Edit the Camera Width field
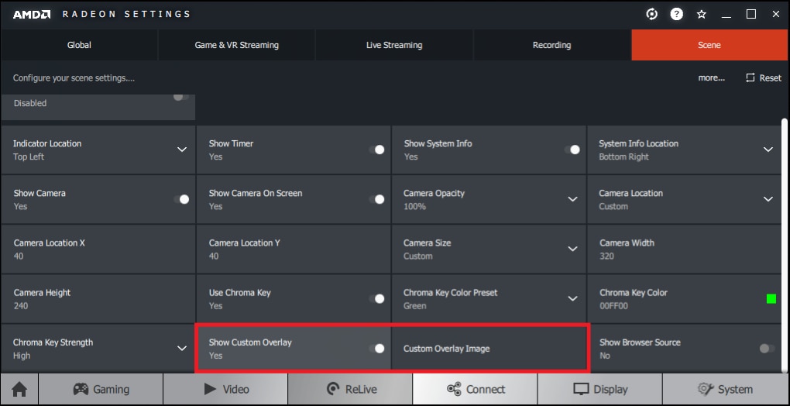The image size is (790, 406). (684, 249)
